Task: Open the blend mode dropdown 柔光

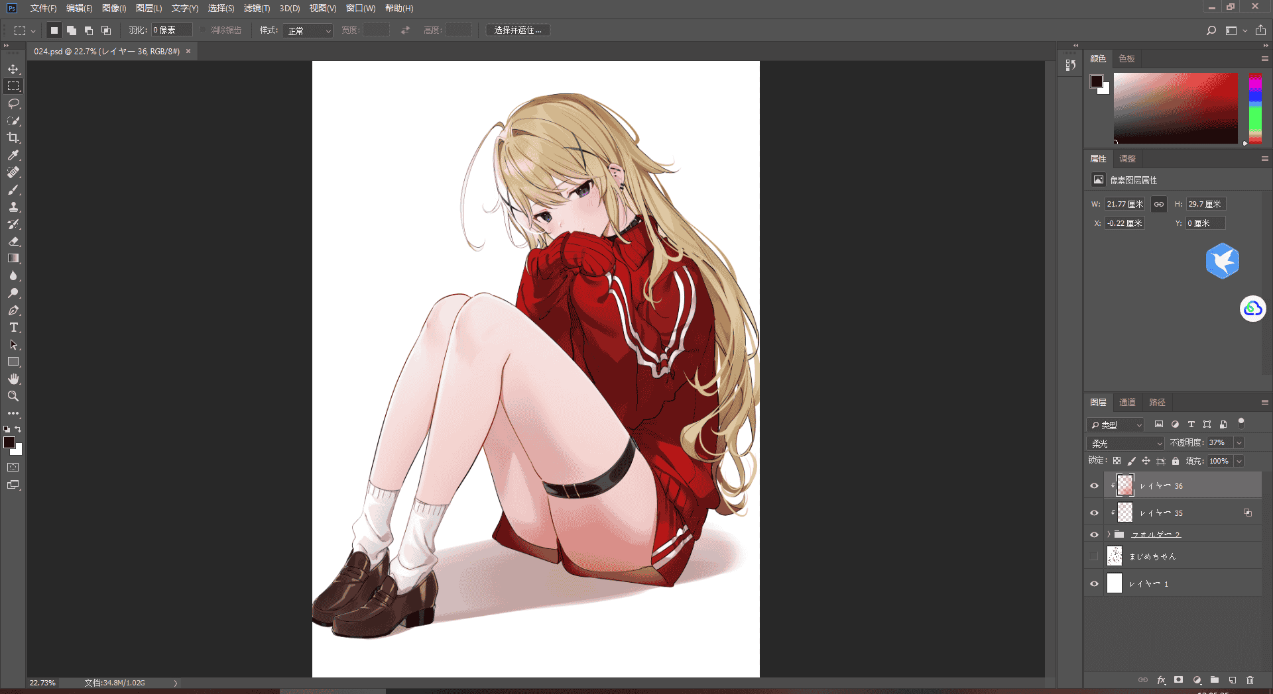Action: (x=1126, y=443)
